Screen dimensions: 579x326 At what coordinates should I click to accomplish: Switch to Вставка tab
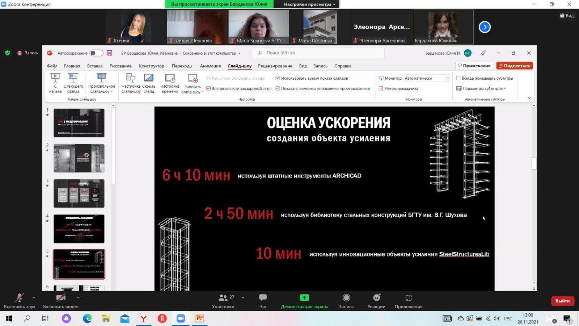pyautogui.click(x=95, y=66)
